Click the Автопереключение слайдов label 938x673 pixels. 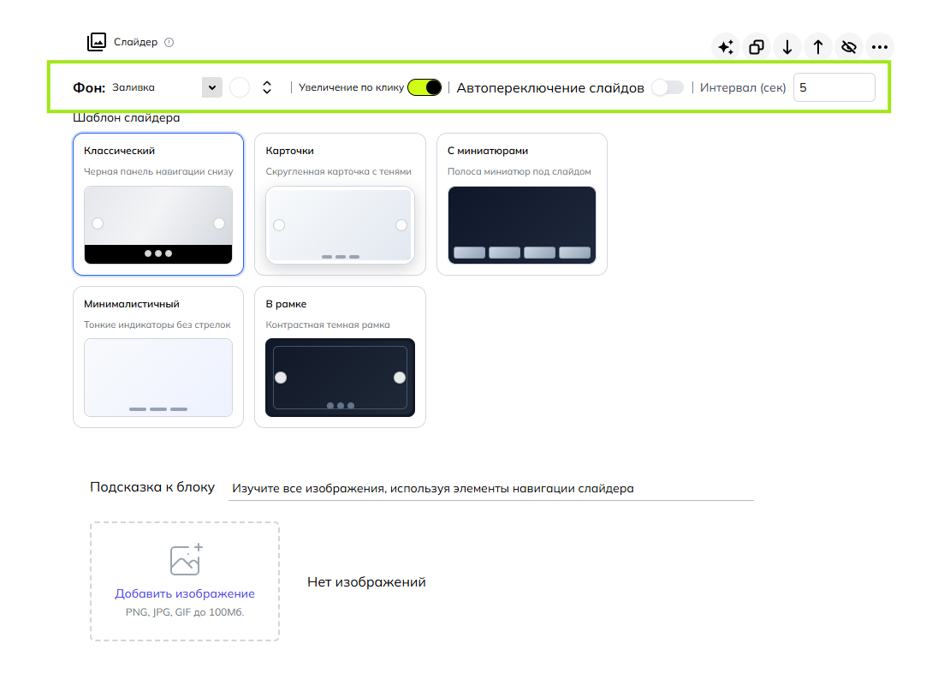(x=550, y=88)
